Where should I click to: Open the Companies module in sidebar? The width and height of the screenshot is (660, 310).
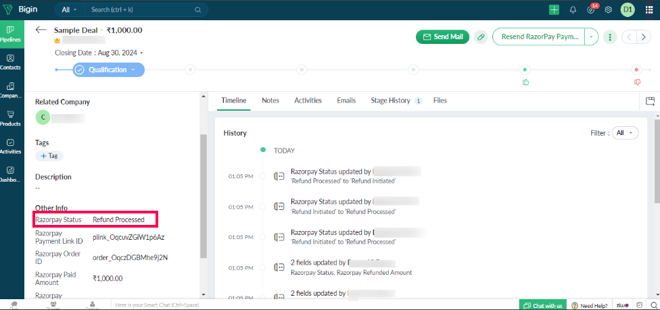(11, 90)
